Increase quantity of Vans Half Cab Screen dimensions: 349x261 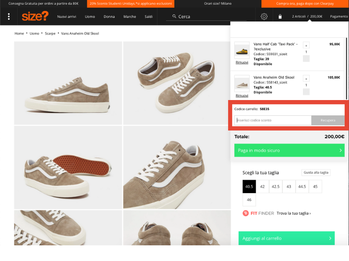[x=306, y=45]
